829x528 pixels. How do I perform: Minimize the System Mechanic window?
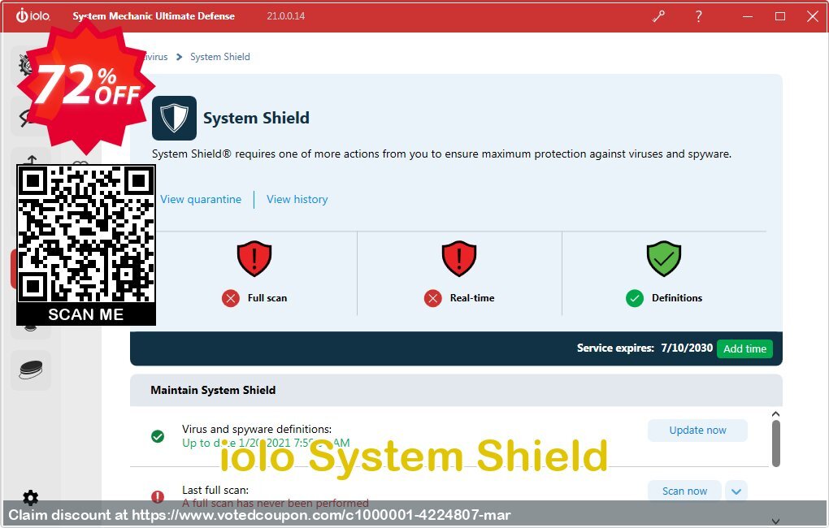[x=748, y=16]
